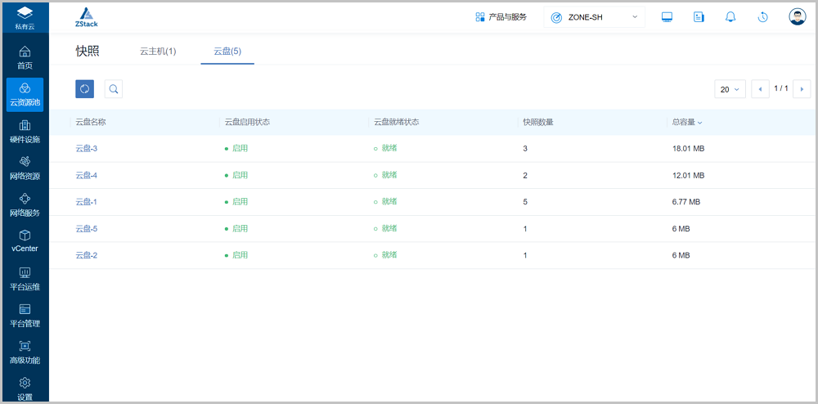Click 就绪 status in the 云盘-4 row
The image size is (818, 404).
(x=385, y=175)
